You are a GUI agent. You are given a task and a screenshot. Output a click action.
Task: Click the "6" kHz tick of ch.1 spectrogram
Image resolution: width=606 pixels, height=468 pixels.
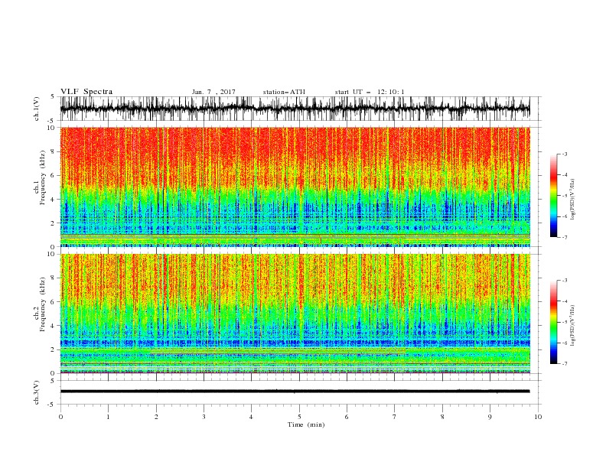point(53,175)
